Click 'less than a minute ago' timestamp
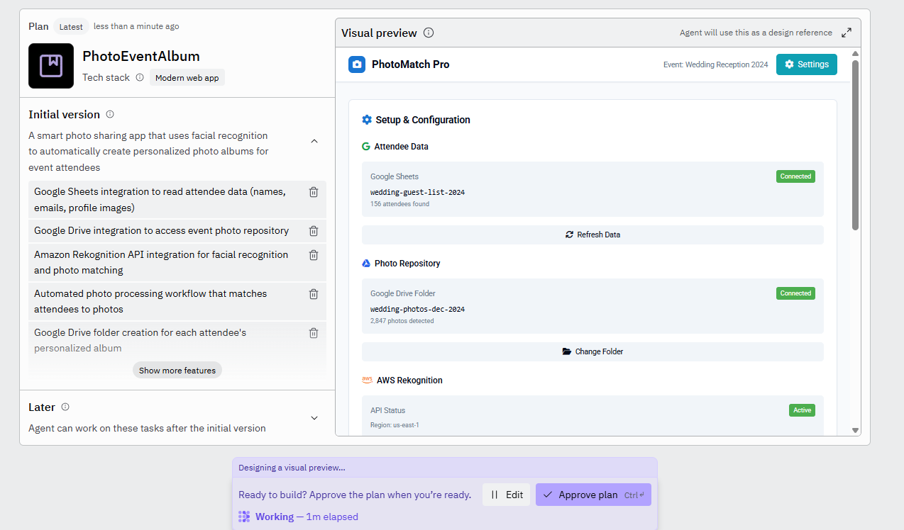Screen dimensions: 904x530 tap(136, 26)
